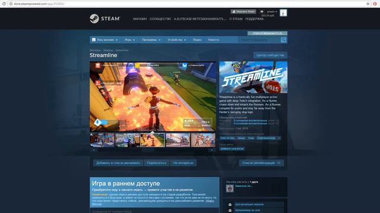Click the thumbnail strip left arrow
The image size is (380, 213).
click(94, 150)
